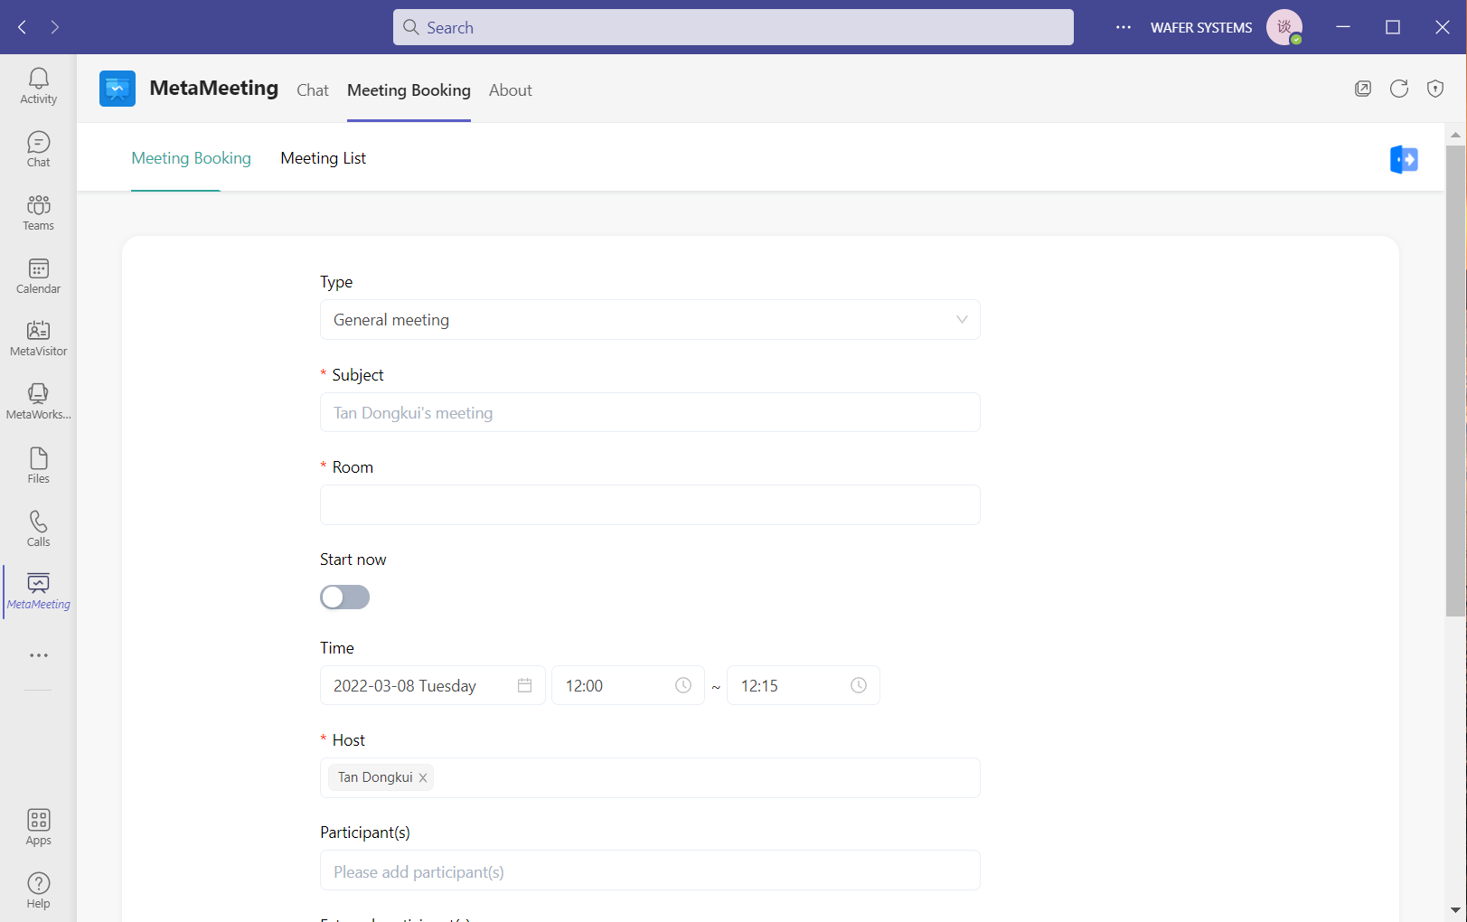Open clock picker for 12:15 end time
1467x922 pixels.
point(859,685)
